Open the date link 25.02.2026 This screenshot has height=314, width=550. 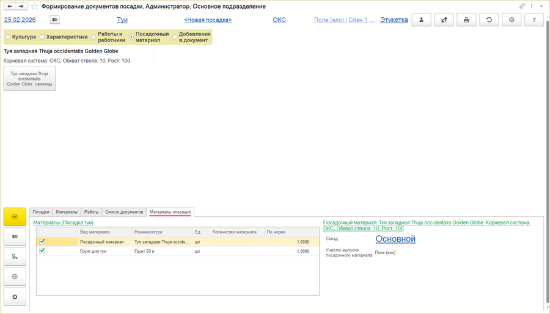click(x=20, y=20)
